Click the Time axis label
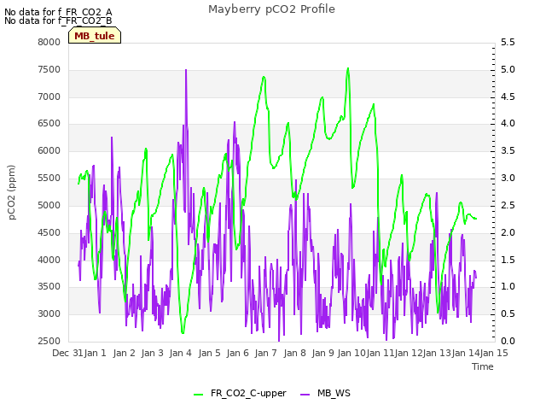The image size is (546, 410). [482, 366]
